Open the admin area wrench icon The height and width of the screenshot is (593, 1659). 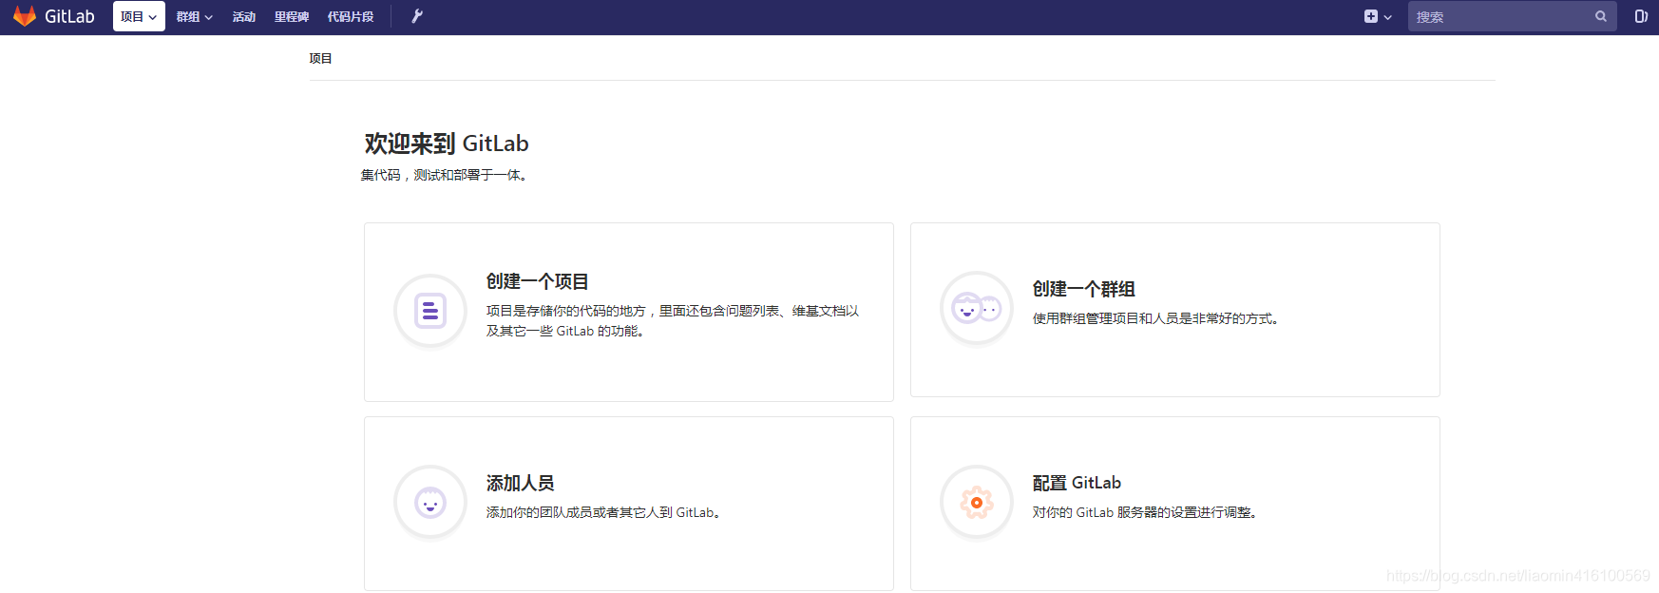[x=416, y=16]
